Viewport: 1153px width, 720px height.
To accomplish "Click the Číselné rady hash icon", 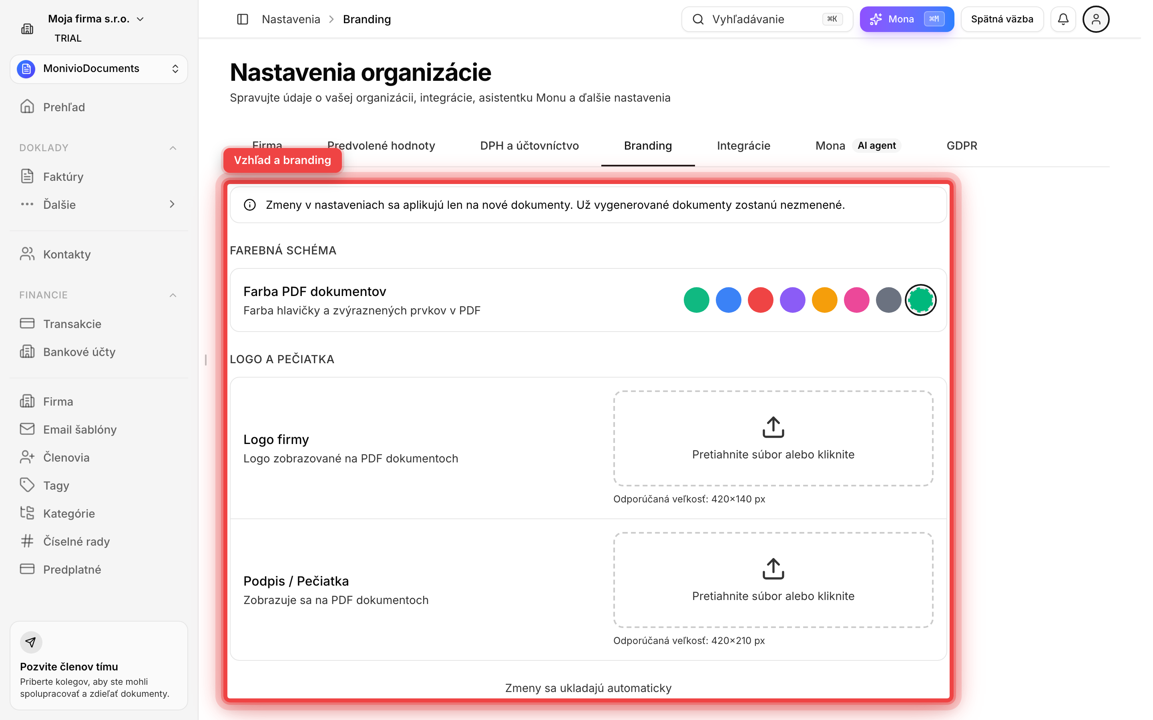I will coord(27,541).
